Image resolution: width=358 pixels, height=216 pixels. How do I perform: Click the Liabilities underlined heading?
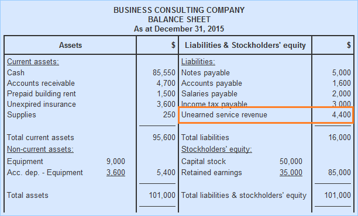point(198,61)
